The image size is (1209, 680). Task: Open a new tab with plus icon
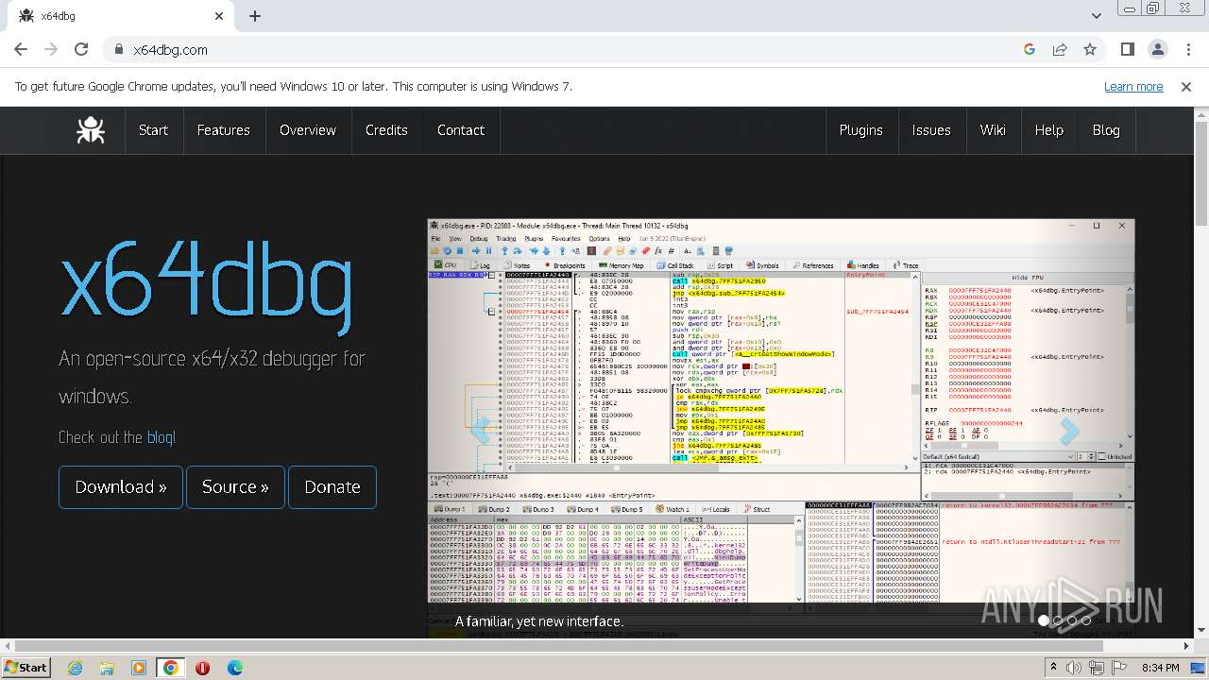click(x=255, y=16)
